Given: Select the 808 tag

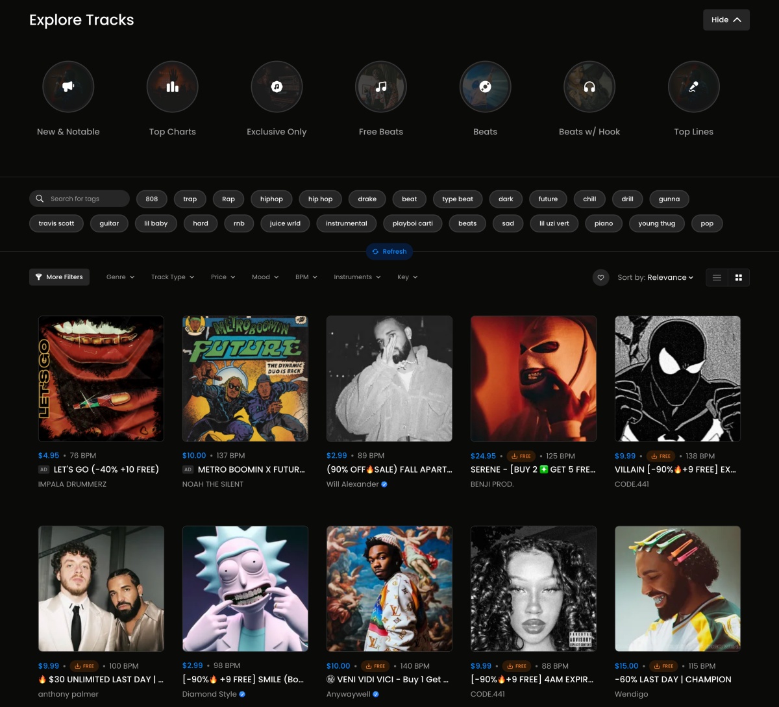Looking at the screenshot, I should point(152,199).
